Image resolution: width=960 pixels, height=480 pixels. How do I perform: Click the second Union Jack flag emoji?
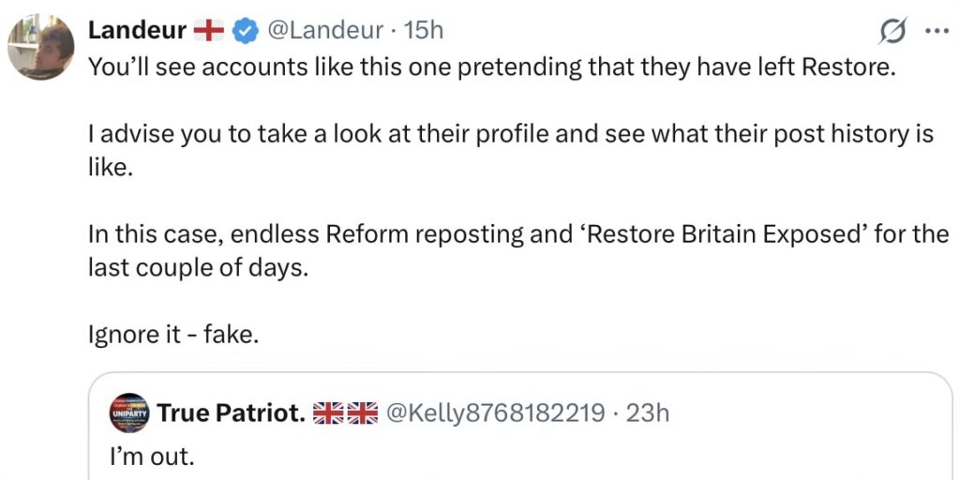tap(362, 412)
